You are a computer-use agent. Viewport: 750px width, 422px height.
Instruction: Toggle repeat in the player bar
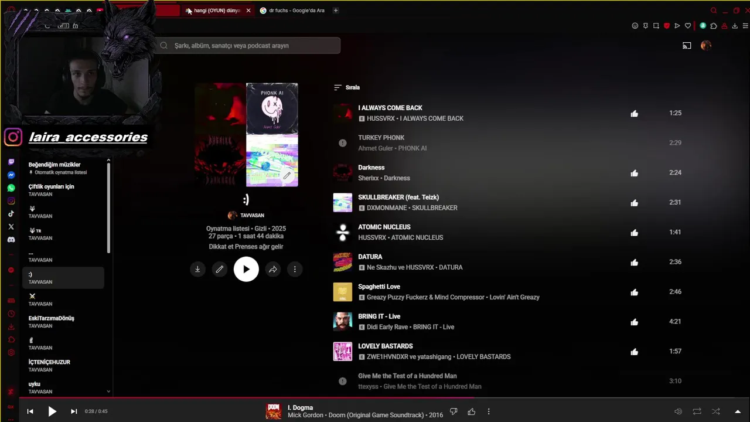coord(697,411)
